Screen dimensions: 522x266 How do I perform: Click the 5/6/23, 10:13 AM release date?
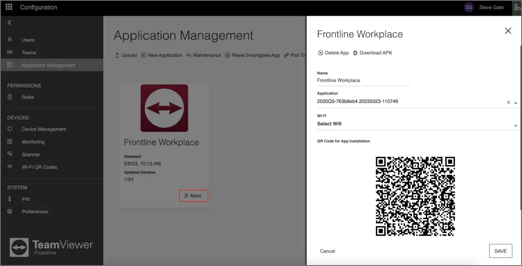point(143,164)
